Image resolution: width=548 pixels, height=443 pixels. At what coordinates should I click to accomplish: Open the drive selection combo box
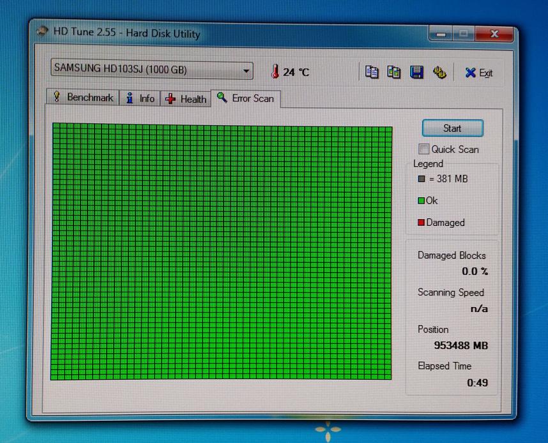tap(151, 69)
